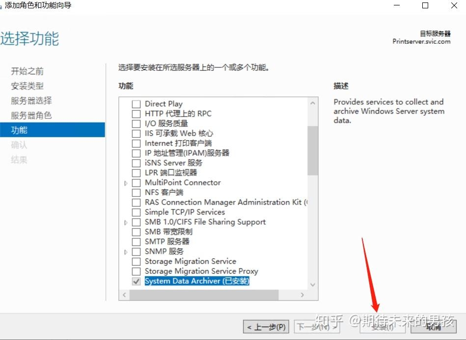Expand SMB 1.0/CIFS File Sharing Support
The width and height of the screenshot is (466, 340).
click(x=126, y=222)
